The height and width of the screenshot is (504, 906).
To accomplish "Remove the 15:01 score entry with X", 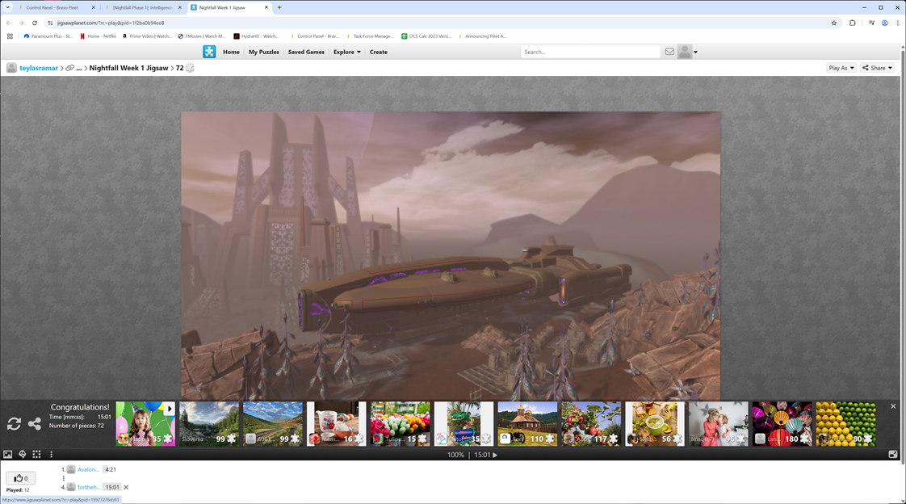I will tap(126, 487).
